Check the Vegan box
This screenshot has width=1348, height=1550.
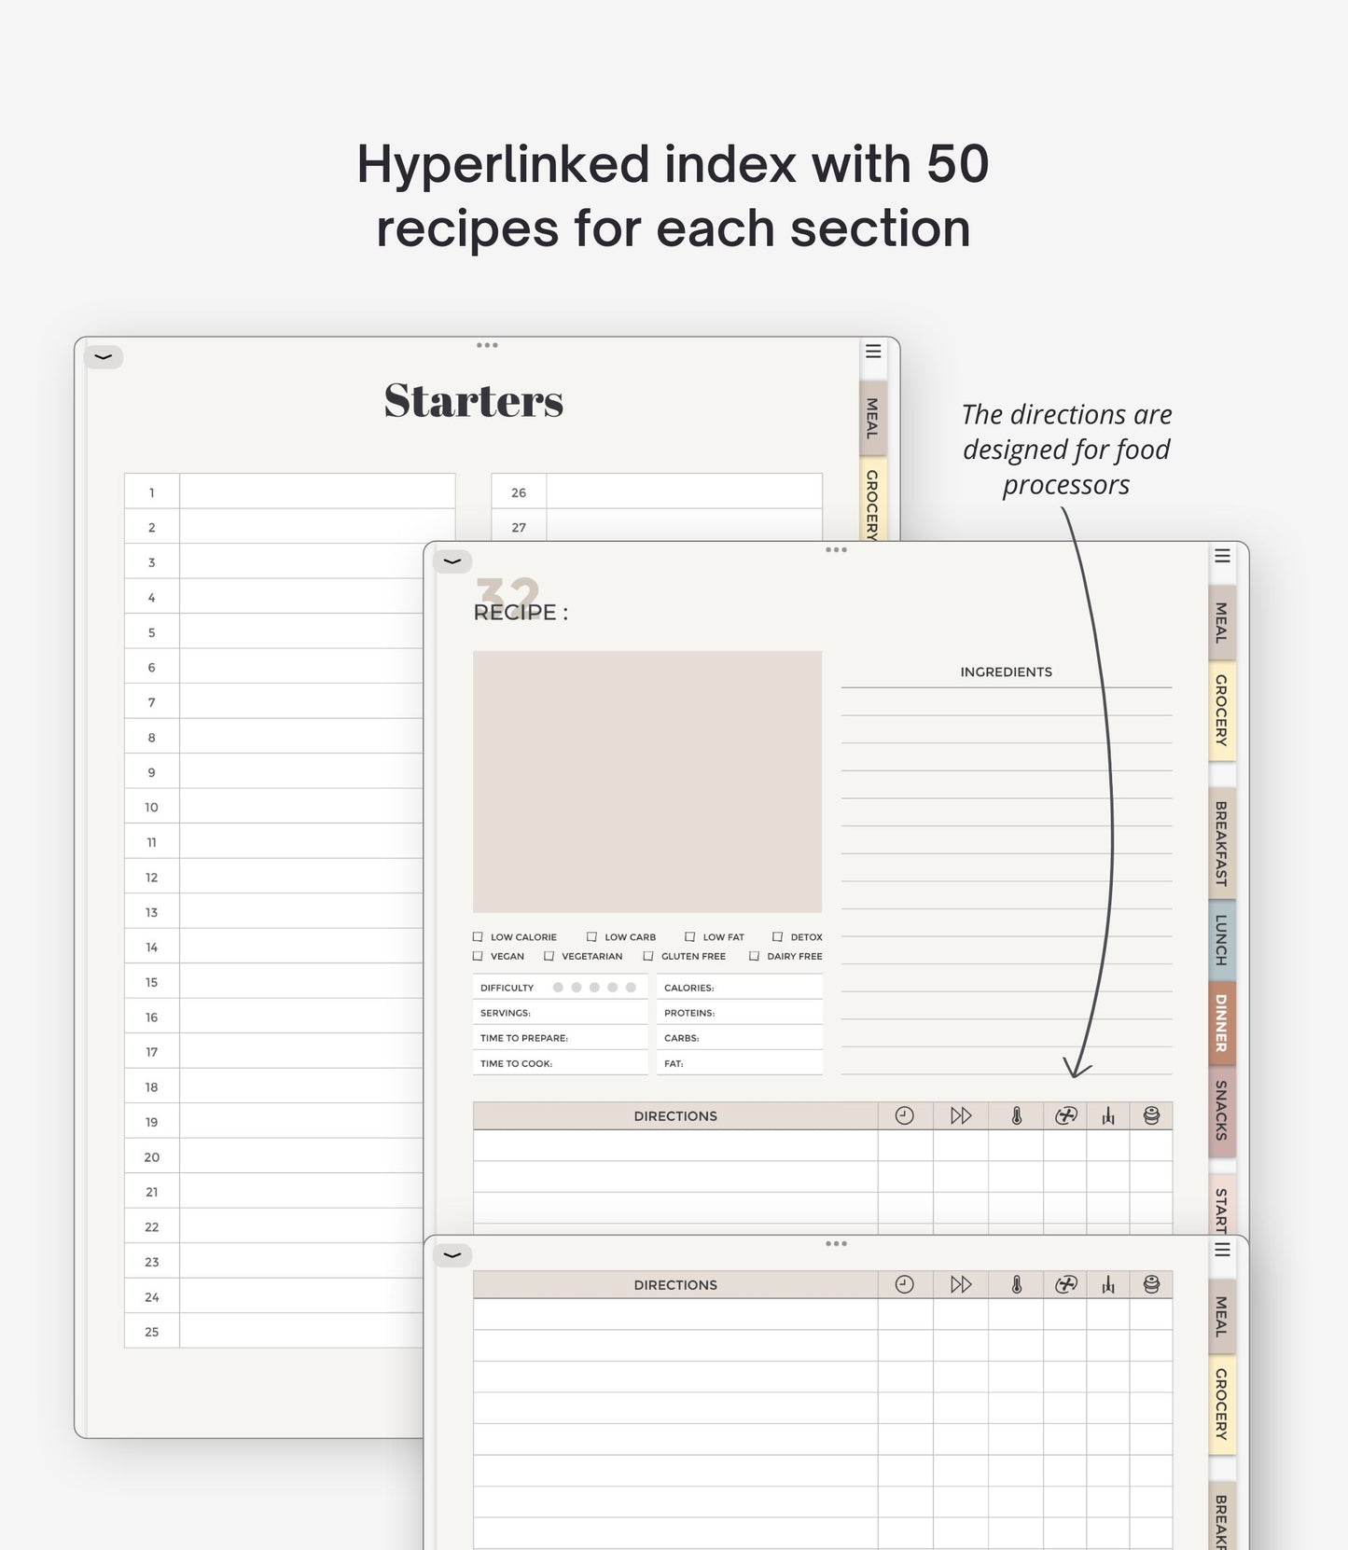coord(478,956)
